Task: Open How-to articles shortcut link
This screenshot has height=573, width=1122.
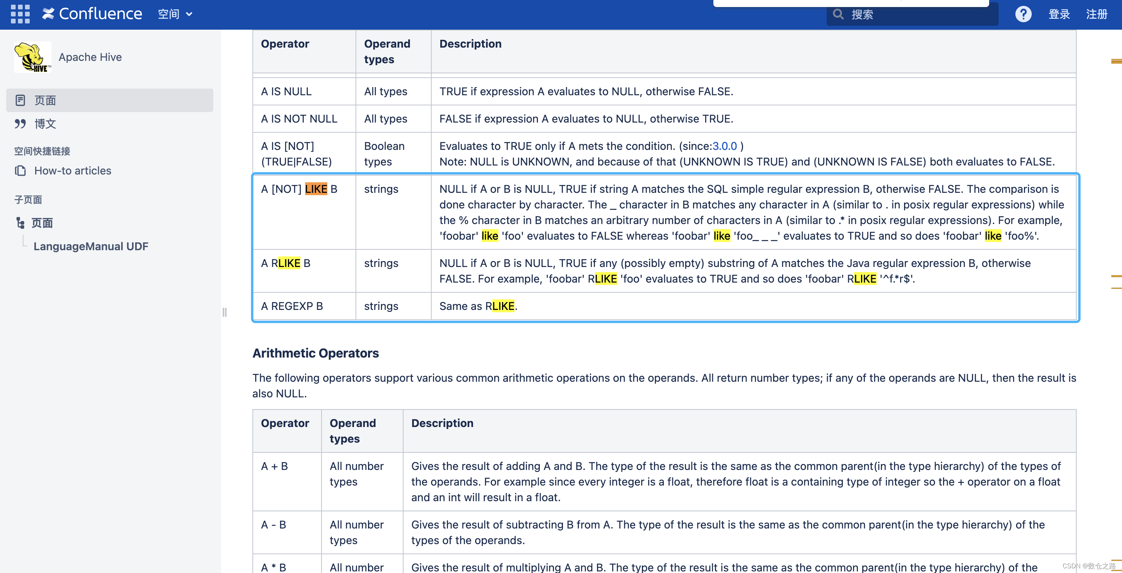Action: [x=73, y=171]
